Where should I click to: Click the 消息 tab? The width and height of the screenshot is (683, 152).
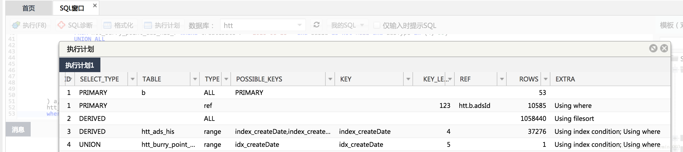(18, 129)
